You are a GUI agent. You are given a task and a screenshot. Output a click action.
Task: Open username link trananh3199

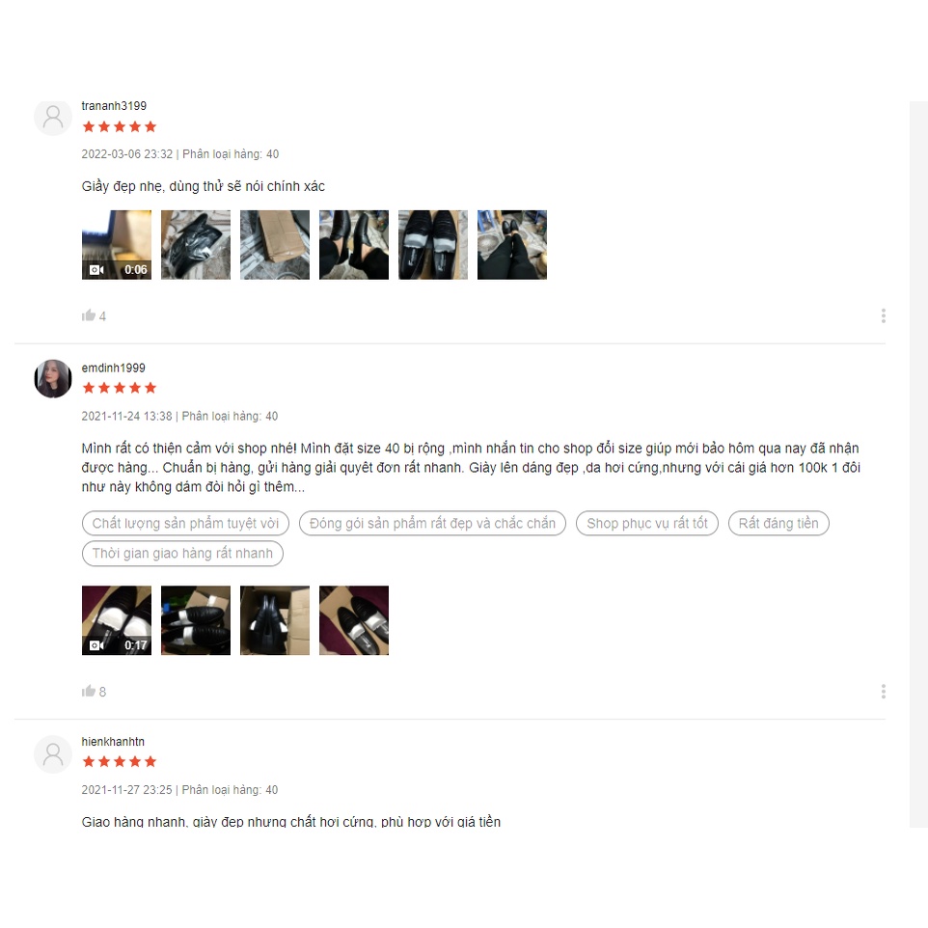coord(114,106)
